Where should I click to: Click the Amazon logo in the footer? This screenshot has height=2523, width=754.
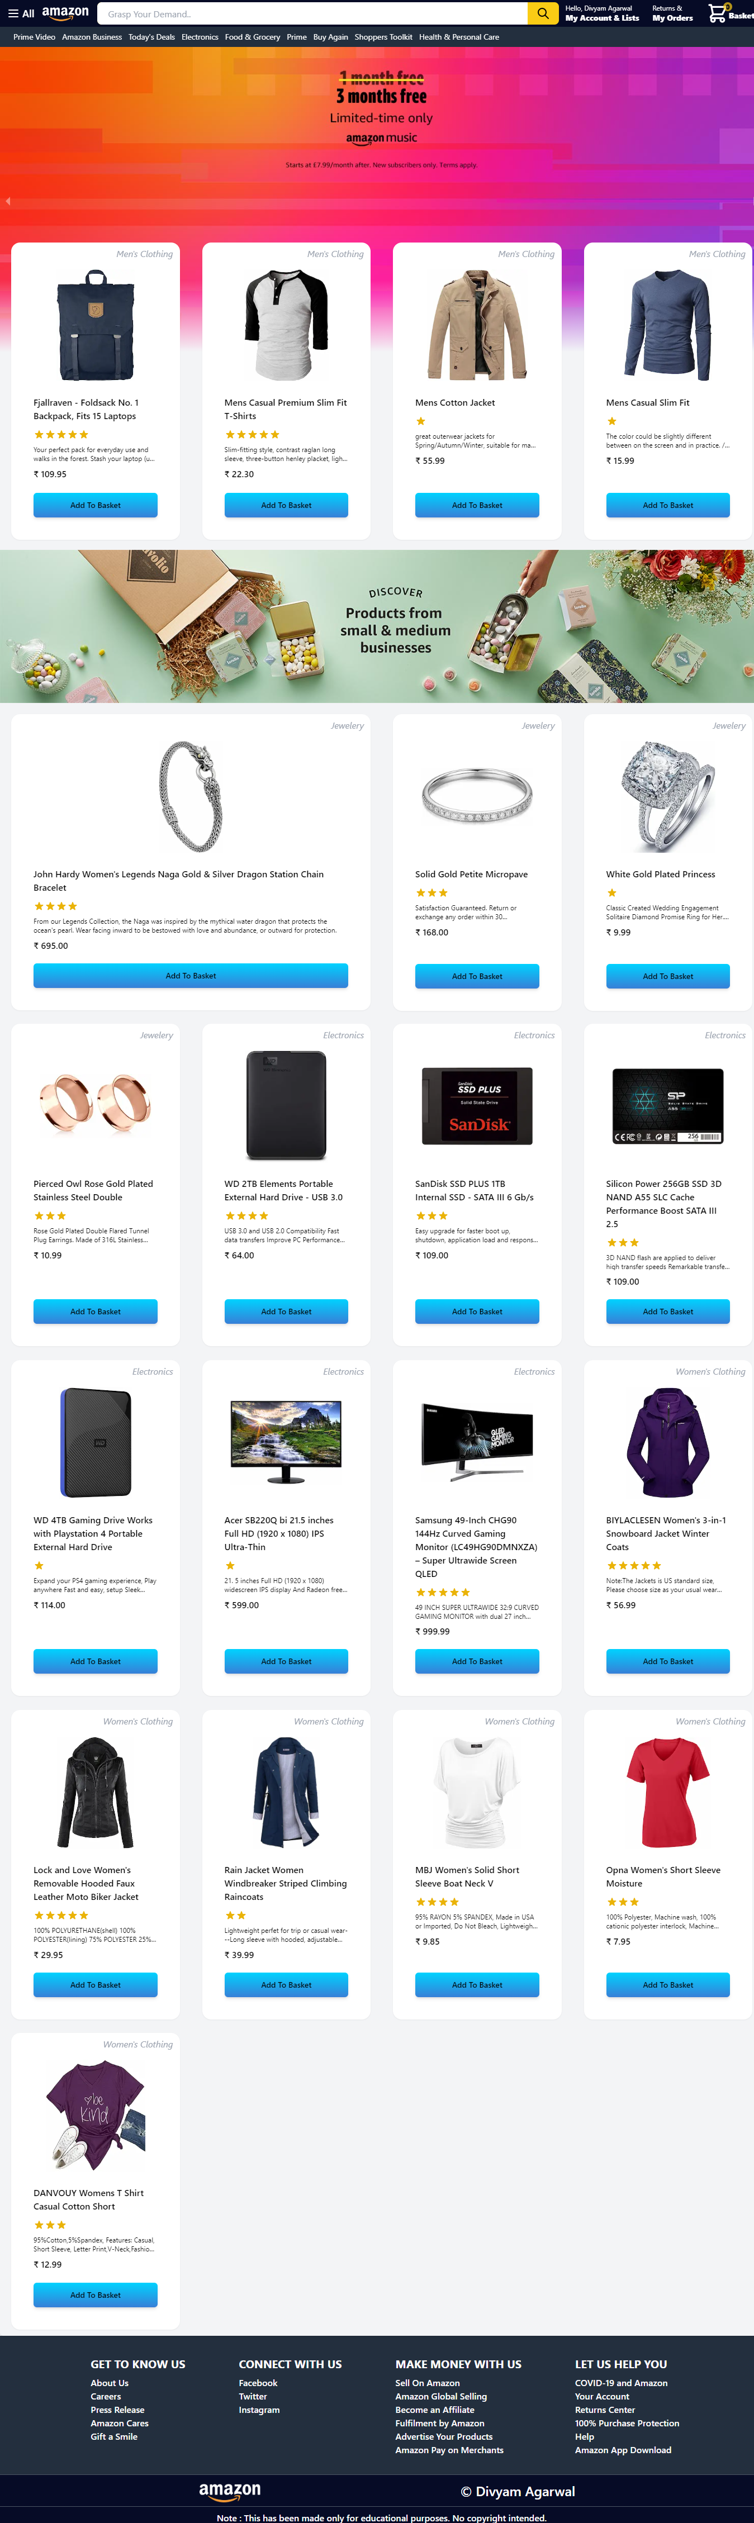click(x=230, y=2489)
